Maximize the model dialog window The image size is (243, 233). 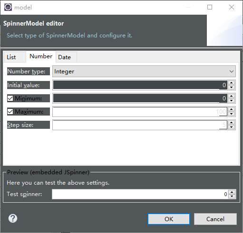[x=210, y=7]
